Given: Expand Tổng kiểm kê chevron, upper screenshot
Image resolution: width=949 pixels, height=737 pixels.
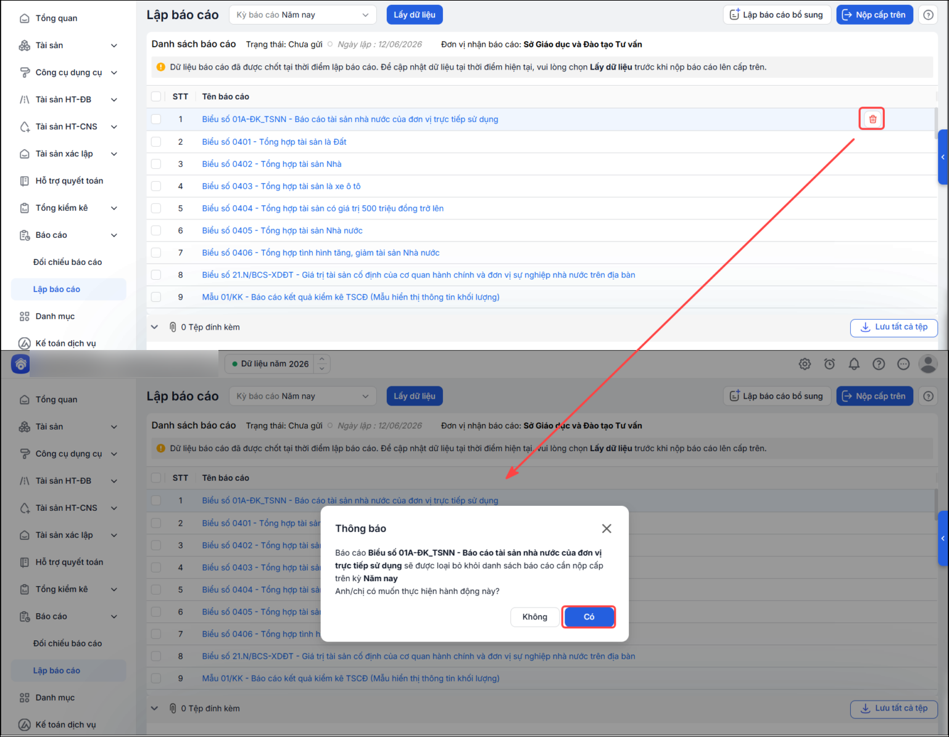Looking at the screenshot, I should tap(114, 208).
